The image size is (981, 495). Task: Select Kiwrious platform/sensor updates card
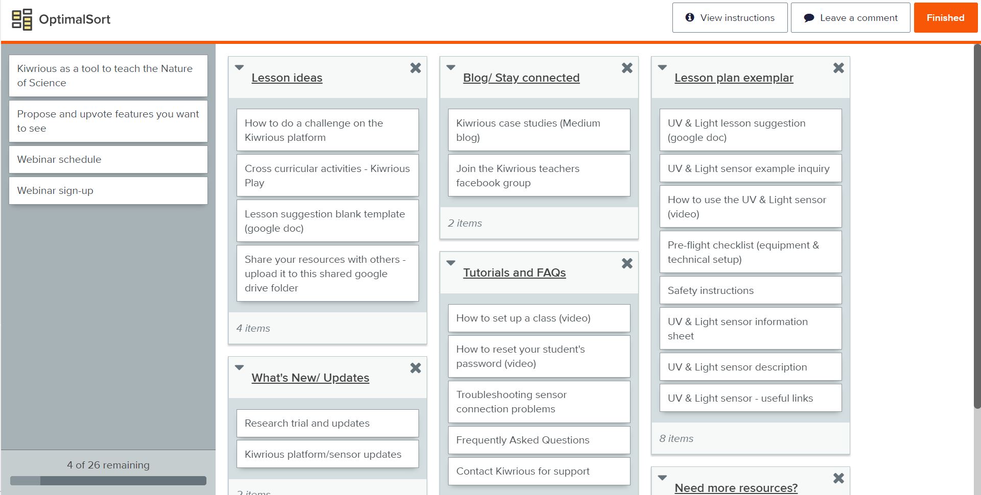328,454
